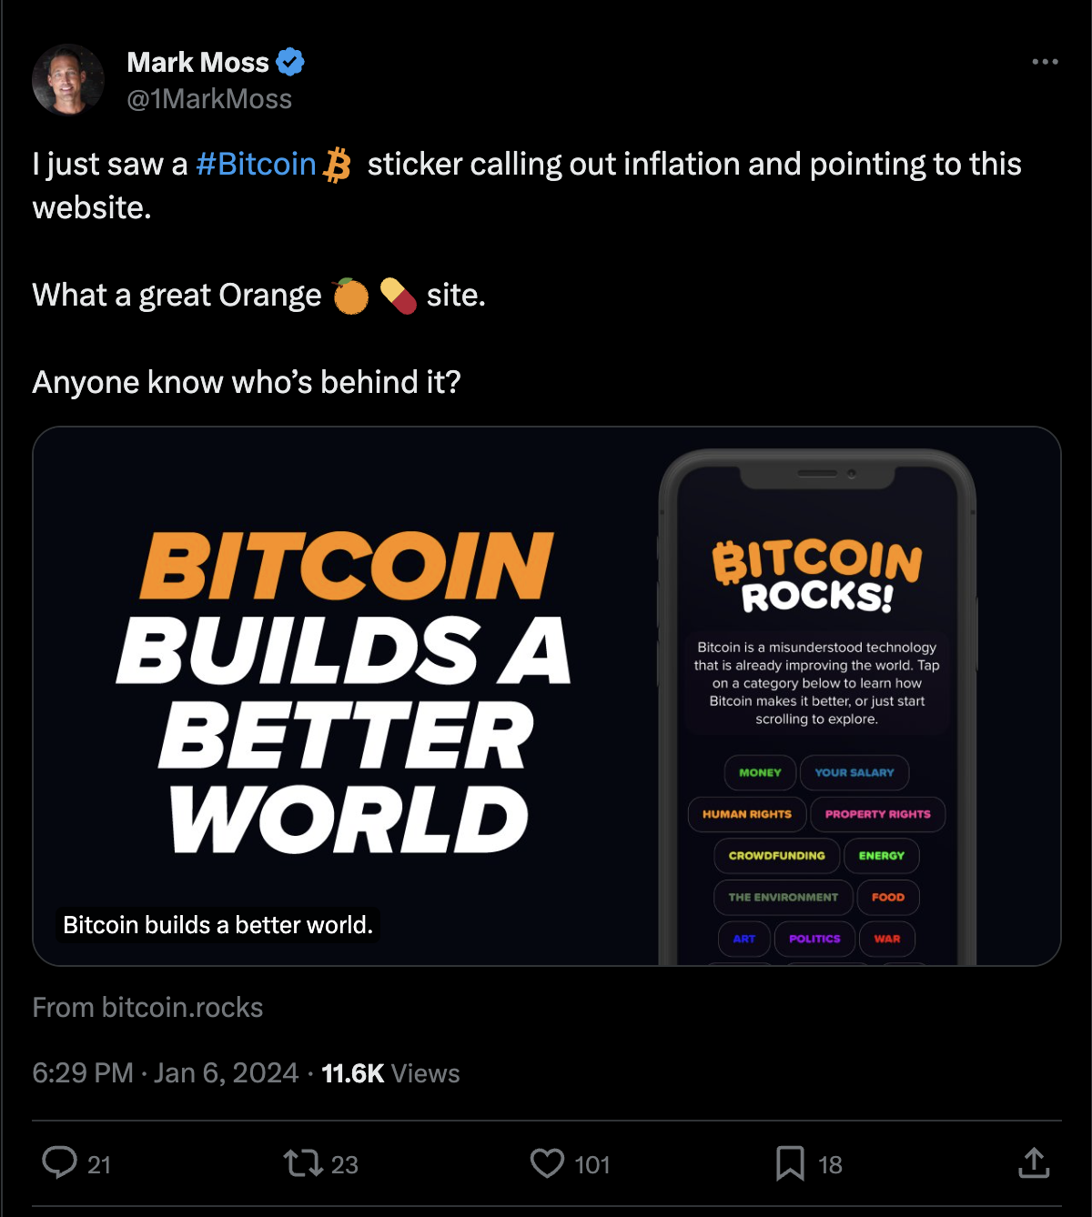
Task: Click the likes count 101
Action: pos(592,1164)
